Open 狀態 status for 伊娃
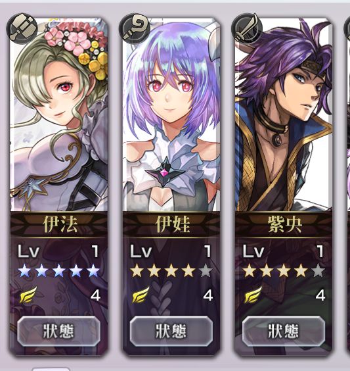350x371 pixels. pyautogui.click(x=171, y=331)
